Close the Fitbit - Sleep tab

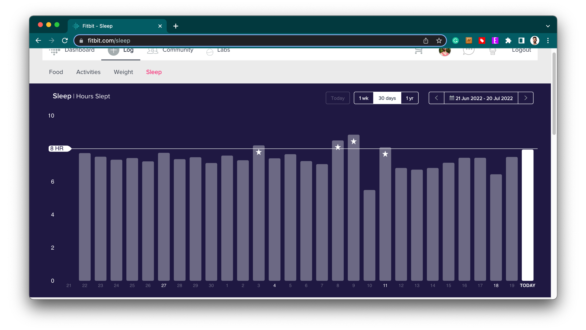160,26
